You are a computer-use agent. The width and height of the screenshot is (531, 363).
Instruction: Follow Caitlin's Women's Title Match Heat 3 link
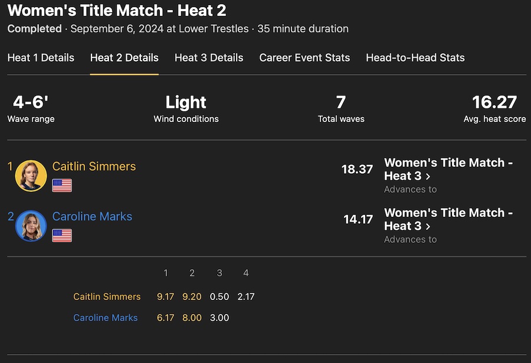448,169
